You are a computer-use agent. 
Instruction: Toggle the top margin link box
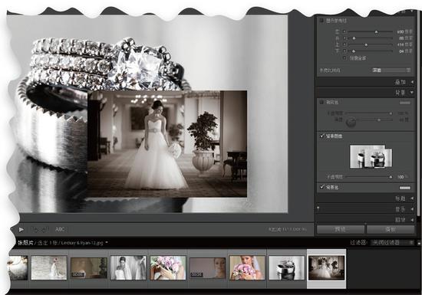click(x=345, y=44)
